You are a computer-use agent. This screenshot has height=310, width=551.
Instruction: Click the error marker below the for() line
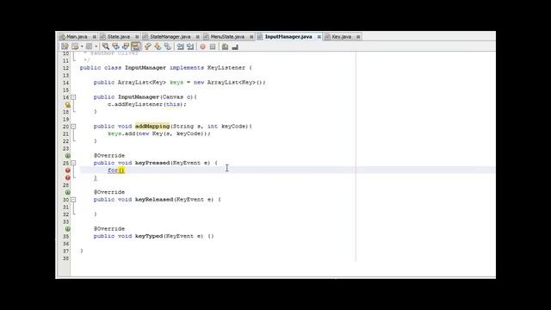point(67,177)
